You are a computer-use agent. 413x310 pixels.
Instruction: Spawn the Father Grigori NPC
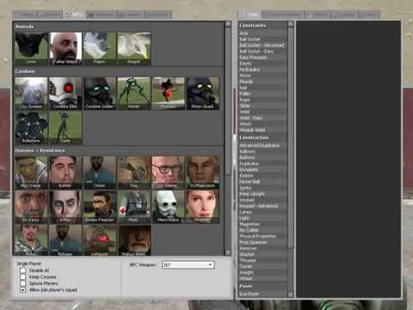point(65,48)
